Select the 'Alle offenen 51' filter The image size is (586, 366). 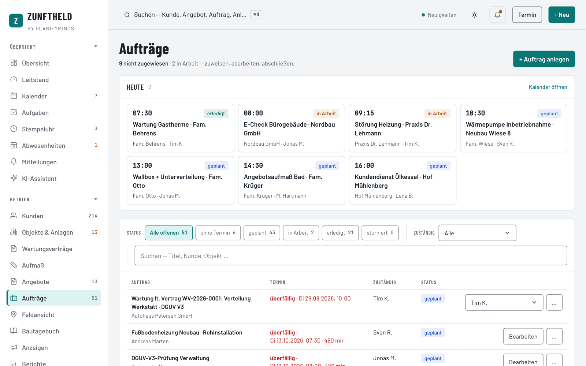pyautogui.click(x=168, y=233)
